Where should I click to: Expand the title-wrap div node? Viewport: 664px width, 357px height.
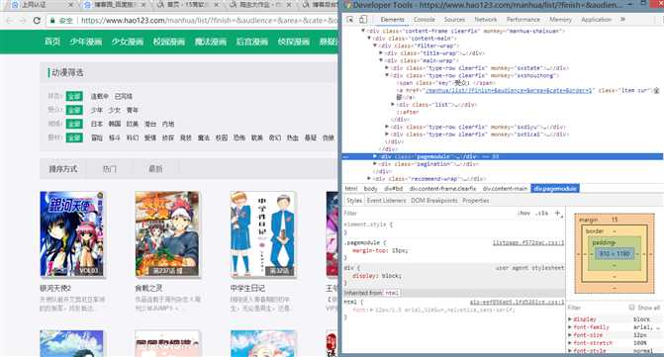[381, 53]
